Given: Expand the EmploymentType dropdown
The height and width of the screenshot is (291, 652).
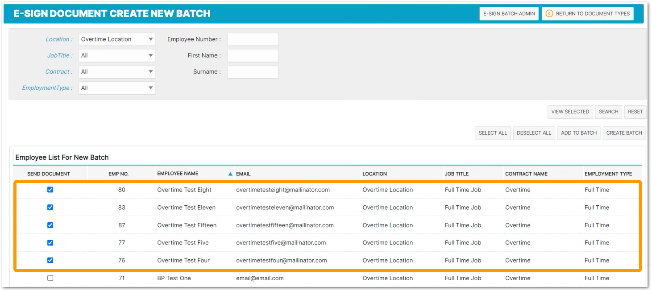Looking at the screenshot, I should pyautogui.click(x=117, y=88).
